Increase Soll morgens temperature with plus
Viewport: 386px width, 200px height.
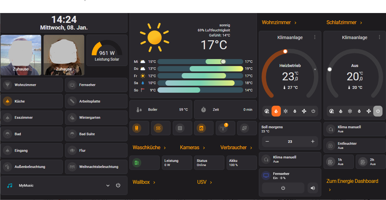(x=313, y=142)
